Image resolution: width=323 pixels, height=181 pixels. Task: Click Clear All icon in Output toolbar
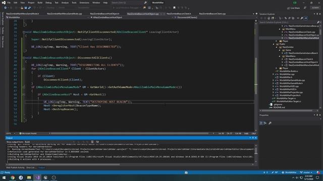tap(92, 142)
